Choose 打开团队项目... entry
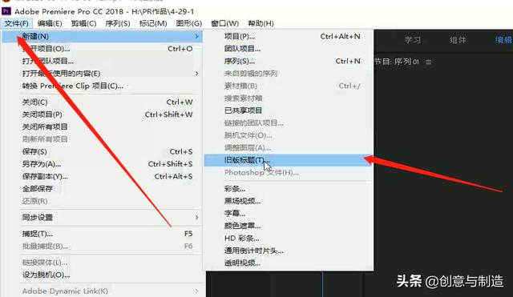 click(x=103, y=61)
